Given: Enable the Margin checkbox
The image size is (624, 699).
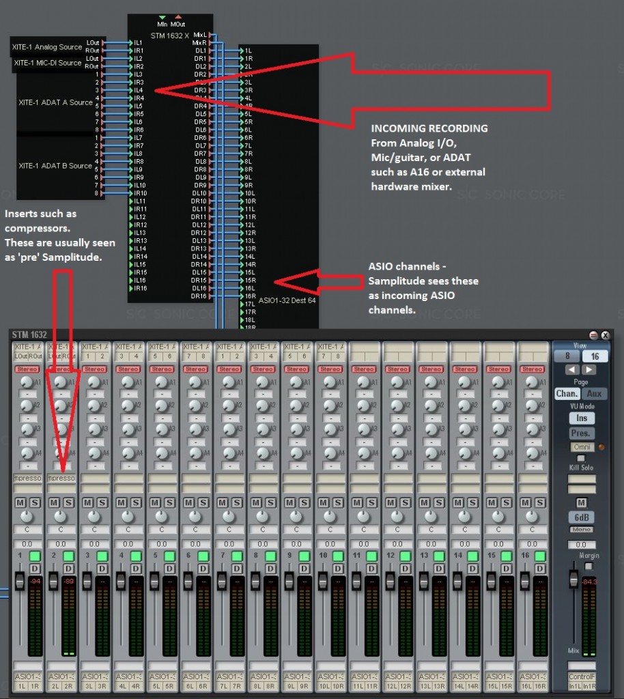Looking at the screenshot, I should [x=588, y=566].
